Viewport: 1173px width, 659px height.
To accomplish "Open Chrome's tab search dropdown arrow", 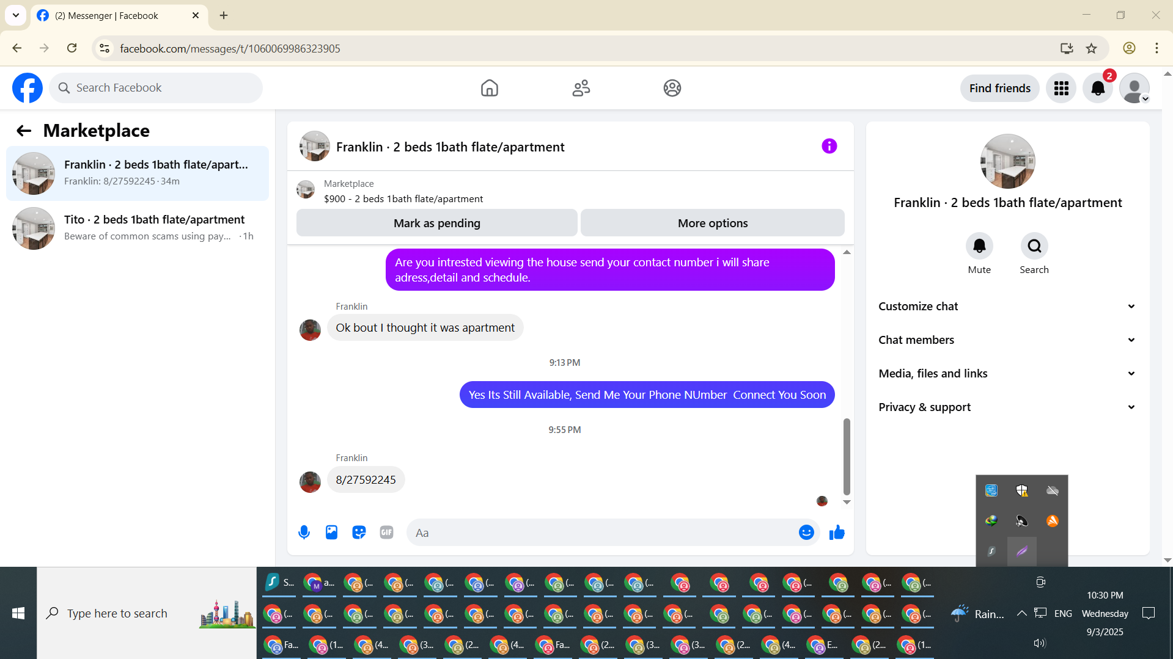I will click(16, 15).
